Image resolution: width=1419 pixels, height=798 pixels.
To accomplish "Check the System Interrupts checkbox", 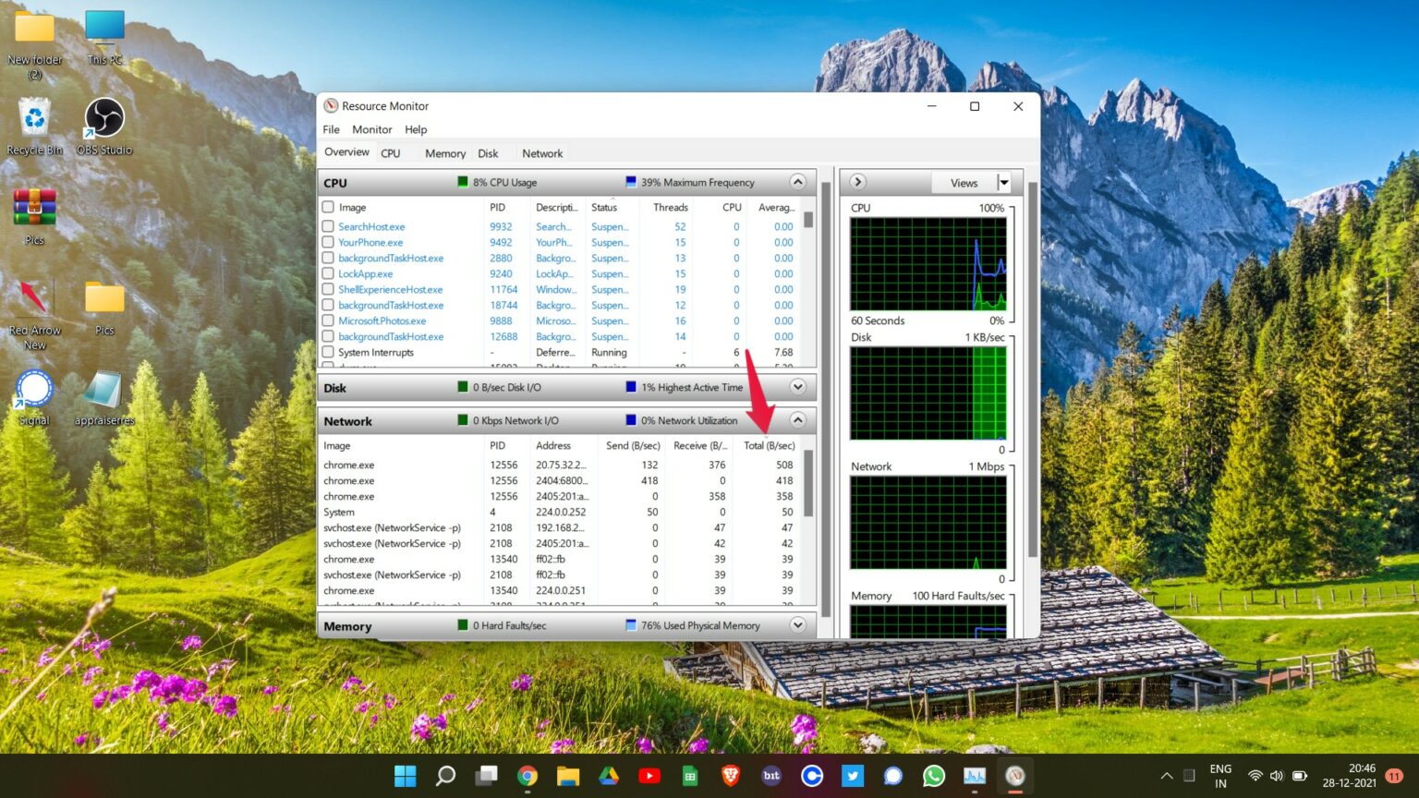I will (328, 352).
